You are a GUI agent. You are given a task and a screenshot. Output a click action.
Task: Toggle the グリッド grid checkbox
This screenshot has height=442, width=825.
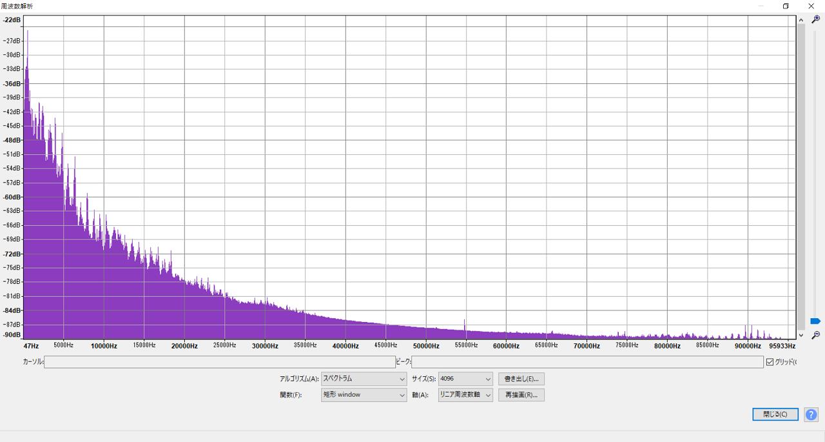pyautogui.click(x=770, y=362)
